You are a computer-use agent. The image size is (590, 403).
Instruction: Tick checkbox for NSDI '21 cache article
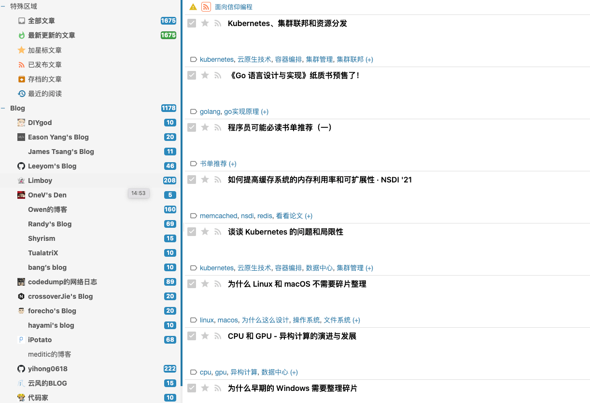click(192, 180)
